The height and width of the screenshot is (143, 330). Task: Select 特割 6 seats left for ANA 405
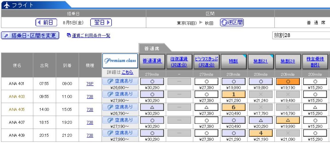[x=234, y=107]
